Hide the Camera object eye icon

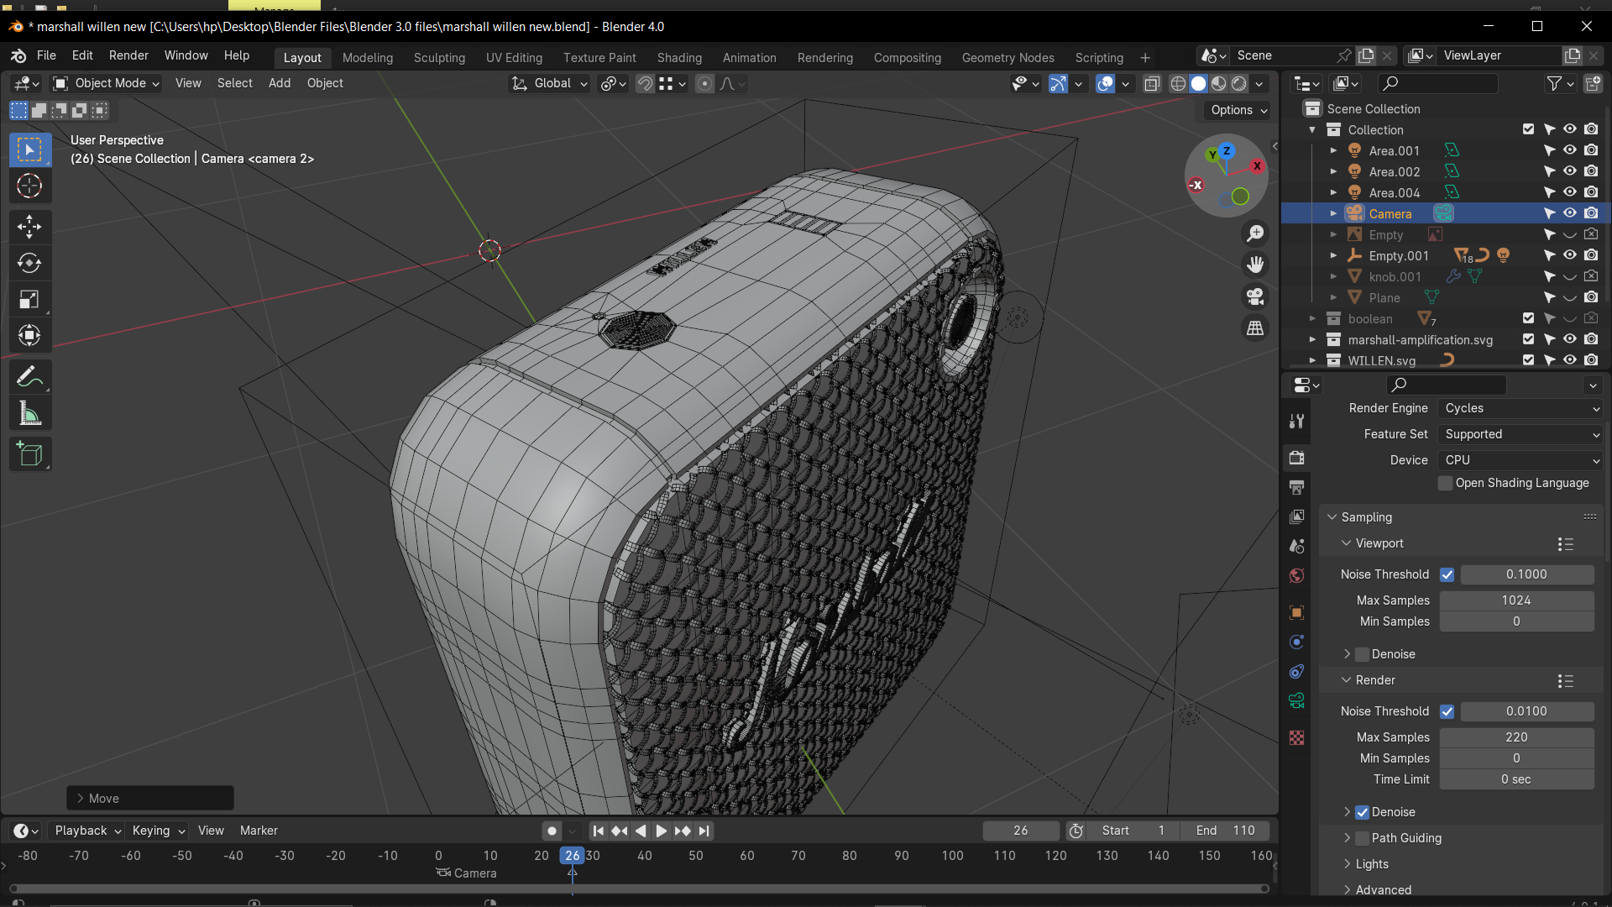pos(1569,213)
